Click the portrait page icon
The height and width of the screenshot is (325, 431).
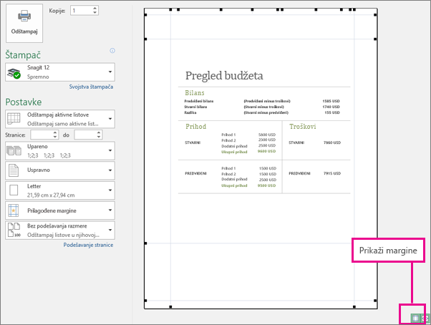(x=14, y=170)
